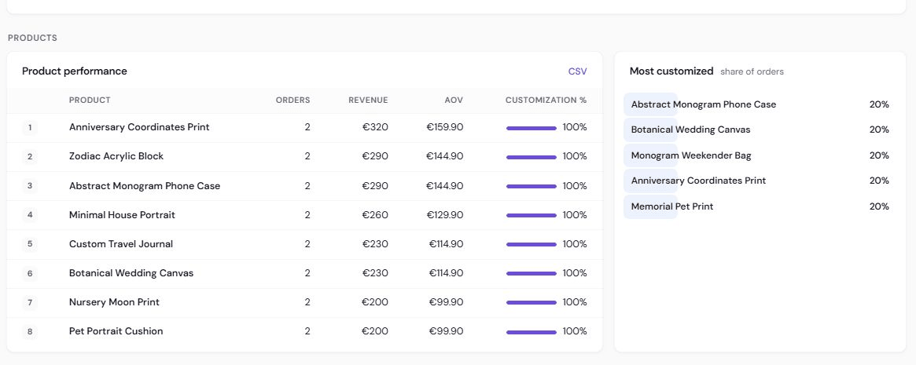
Task: Sort by AOV column header
Action: [x=454, y=100]
